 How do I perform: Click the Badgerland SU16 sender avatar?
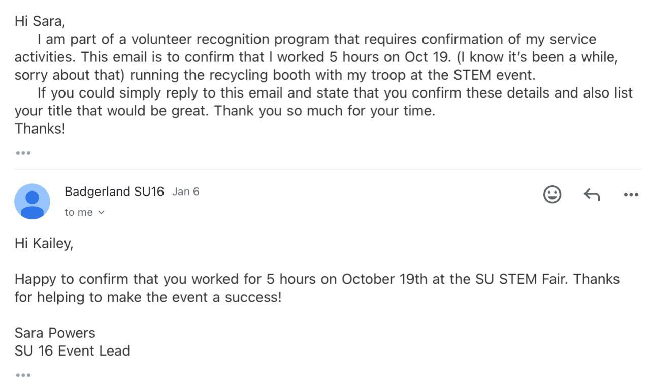(x=32, y=202)
